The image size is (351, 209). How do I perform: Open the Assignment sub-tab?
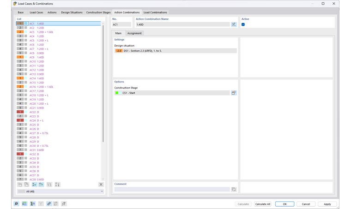134,33
